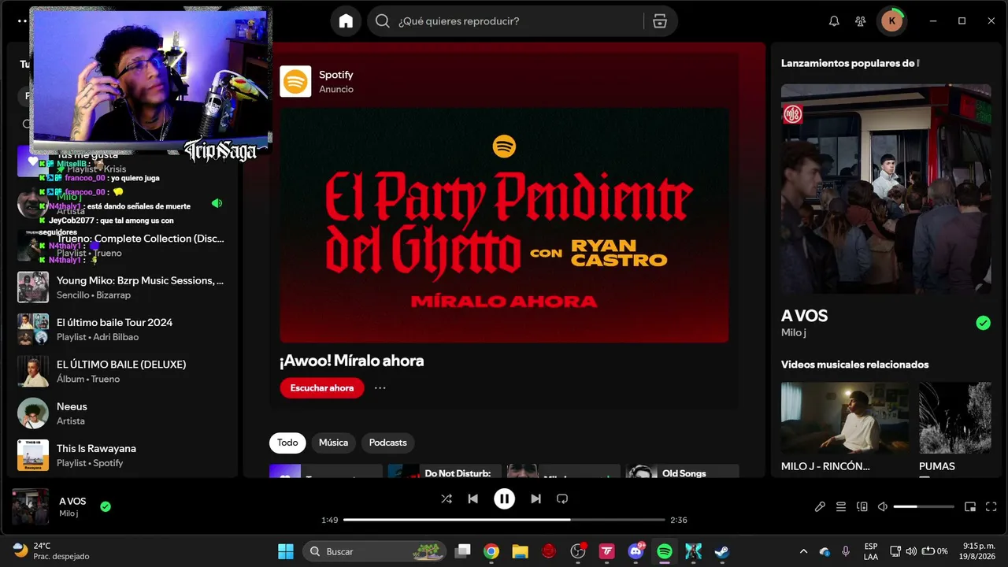Open Neeus artist in library

[122, 413]
